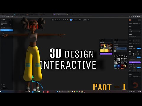Switch material Blend option to left setting

[x=135, y=57]
